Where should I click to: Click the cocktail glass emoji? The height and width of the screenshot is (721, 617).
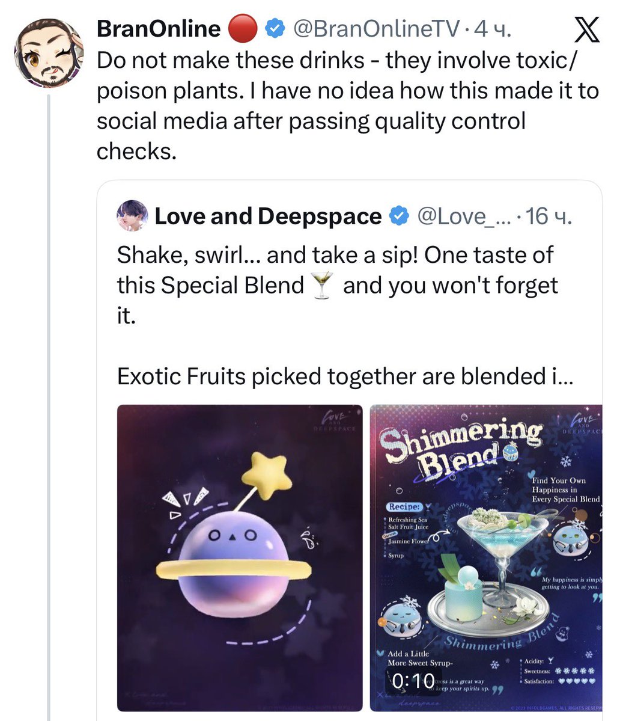[x=322, y=285]
